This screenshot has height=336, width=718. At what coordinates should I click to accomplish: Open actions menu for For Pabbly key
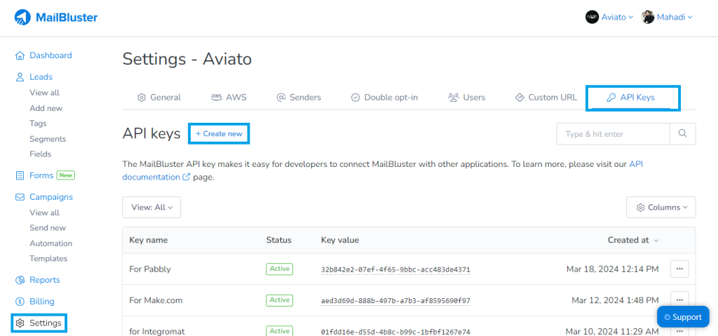(x=679, y=269)
